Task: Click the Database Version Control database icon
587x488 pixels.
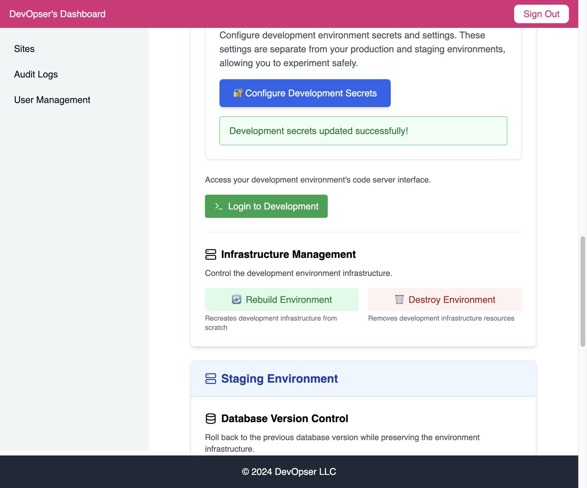Action: coord(211,419)
